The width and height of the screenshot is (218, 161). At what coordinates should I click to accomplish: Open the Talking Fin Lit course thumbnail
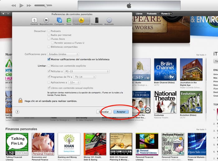(x=17, y=144)
